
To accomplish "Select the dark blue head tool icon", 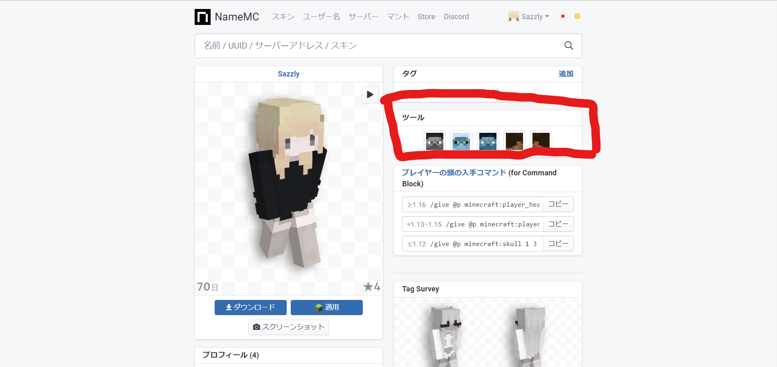I will coord(488,141).
